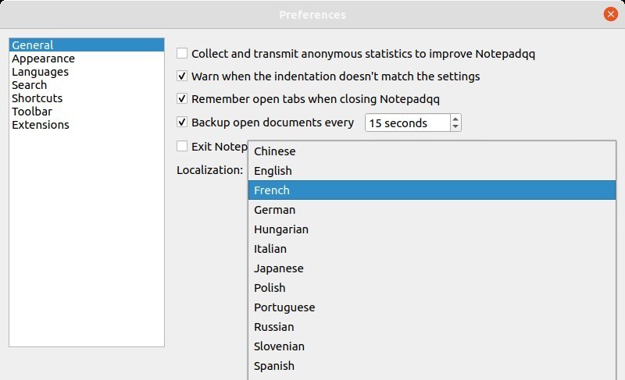The width and height of the screenshot is (625, 380).
Task: Choose Spanish from the localization list
Action: [x=274, y=366]
